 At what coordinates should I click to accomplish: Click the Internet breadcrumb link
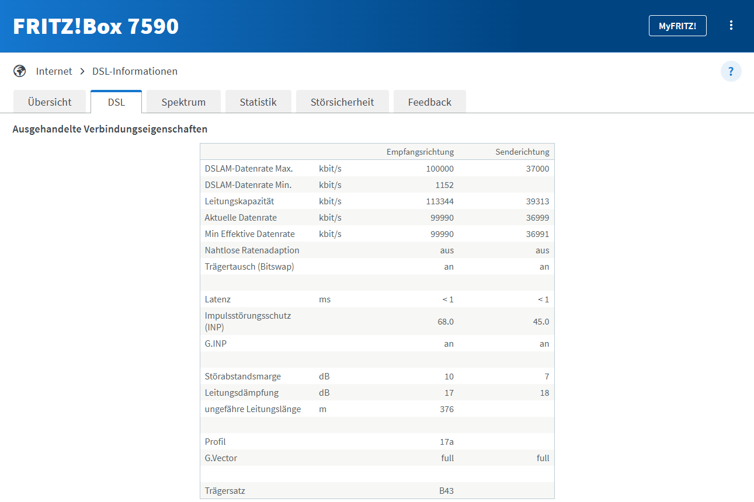pos(54,71)
